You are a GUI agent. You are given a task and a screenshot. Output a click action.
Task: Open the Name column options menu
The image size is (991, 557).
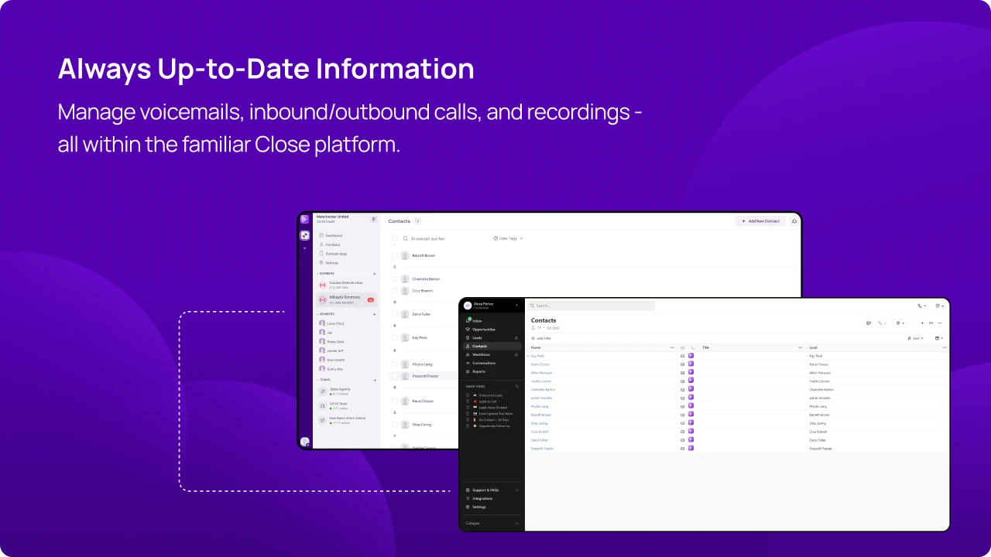coord(672,347)
